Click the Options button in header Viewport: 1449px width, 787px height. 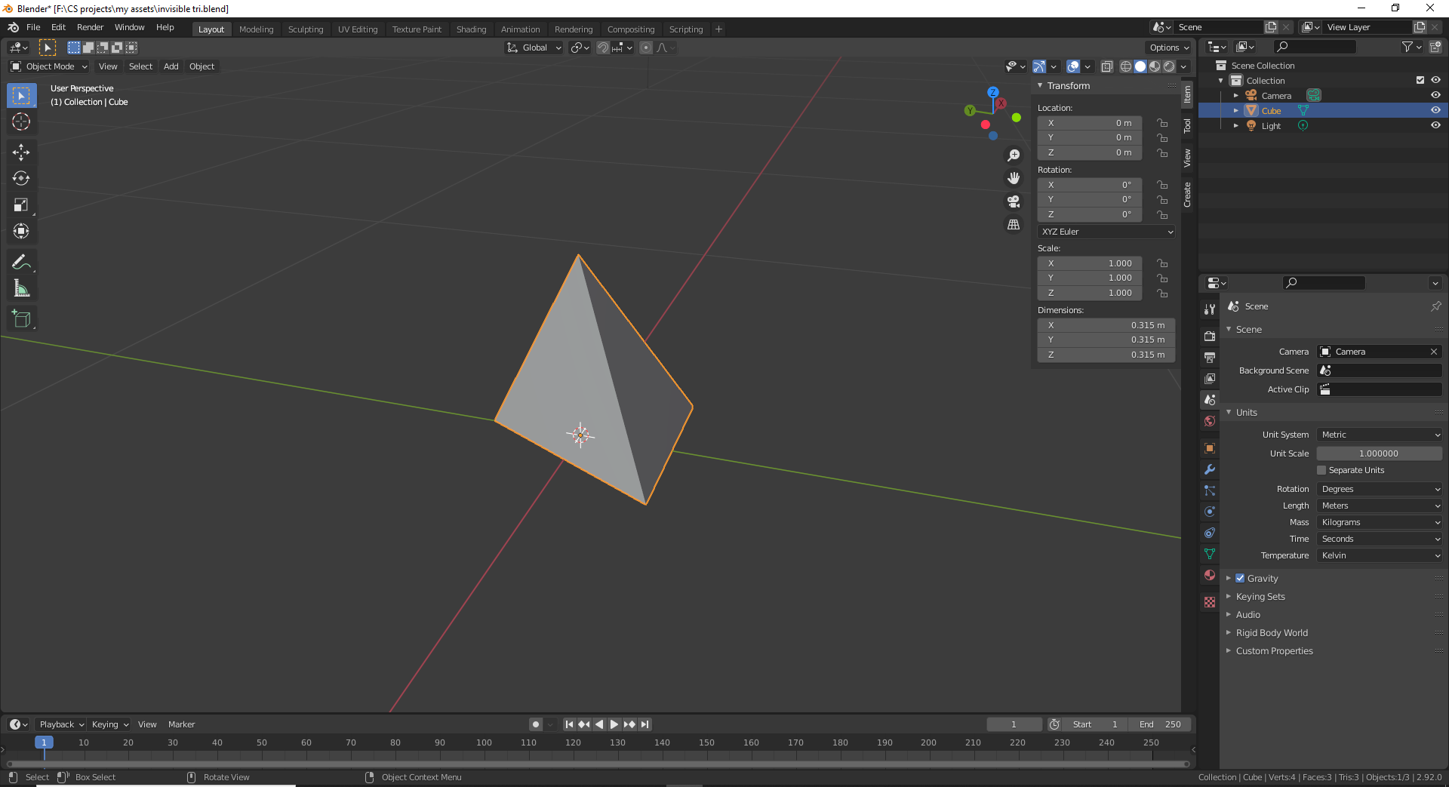tap(1168, 48)
